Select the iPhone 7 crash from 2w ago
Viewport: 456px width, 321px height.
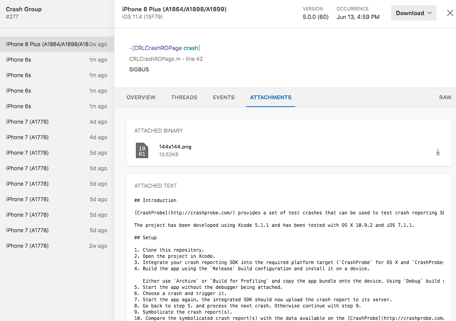pyautogui.click(x=47, y=245)
